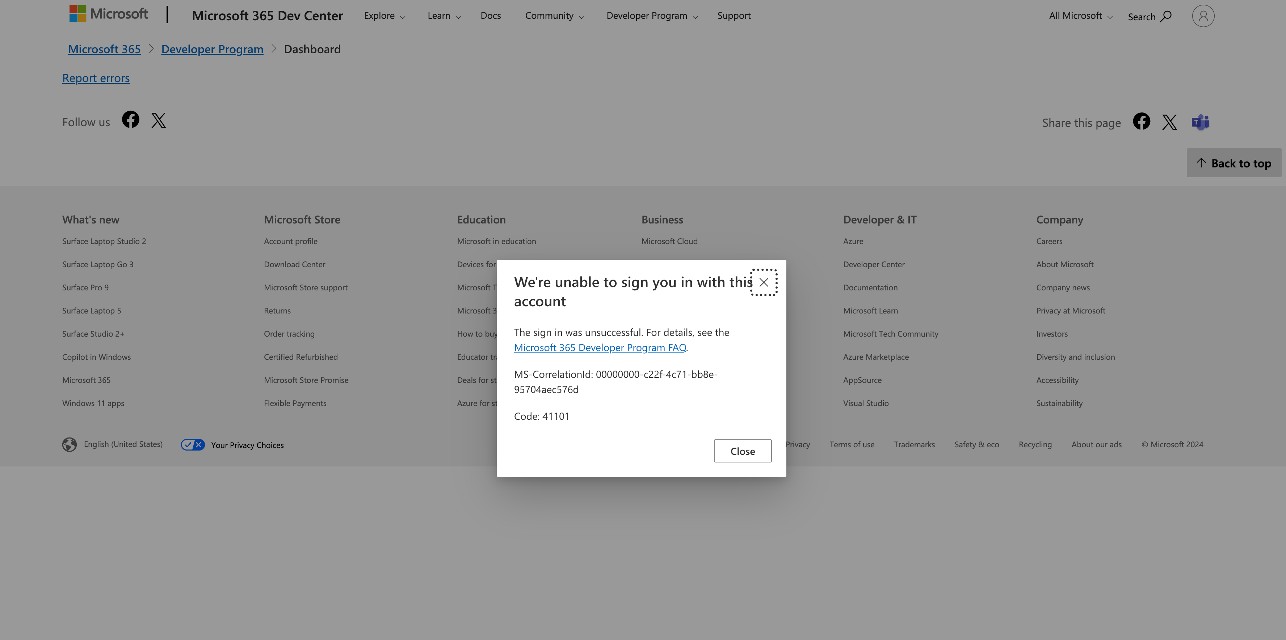The width and height of the screenshot is (1286, 640).
Task: Open Azure link under Developer & IT
Action: coord(853,241)
